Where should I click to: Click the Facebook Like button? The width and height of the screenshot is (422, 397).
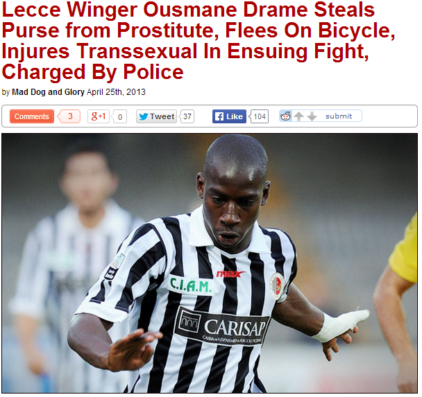(x=229, y=116)
